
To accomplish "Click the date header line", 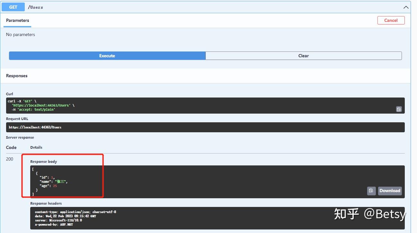I will (66, 216).
